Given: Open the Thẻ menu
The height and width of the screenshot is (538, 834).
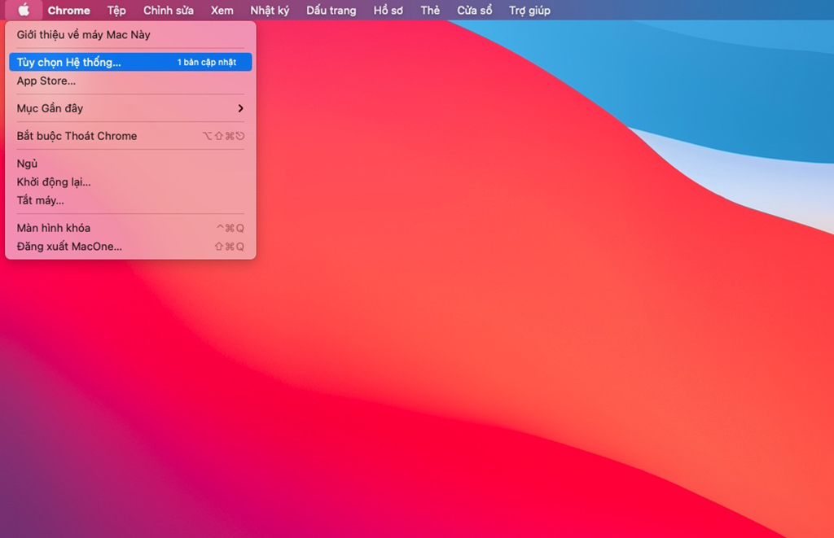Looking at the screenshot, I should (430, 10).
